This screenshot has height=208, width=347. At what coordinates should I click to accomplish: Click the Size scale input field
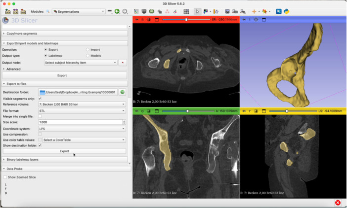[x=81, y=122]
